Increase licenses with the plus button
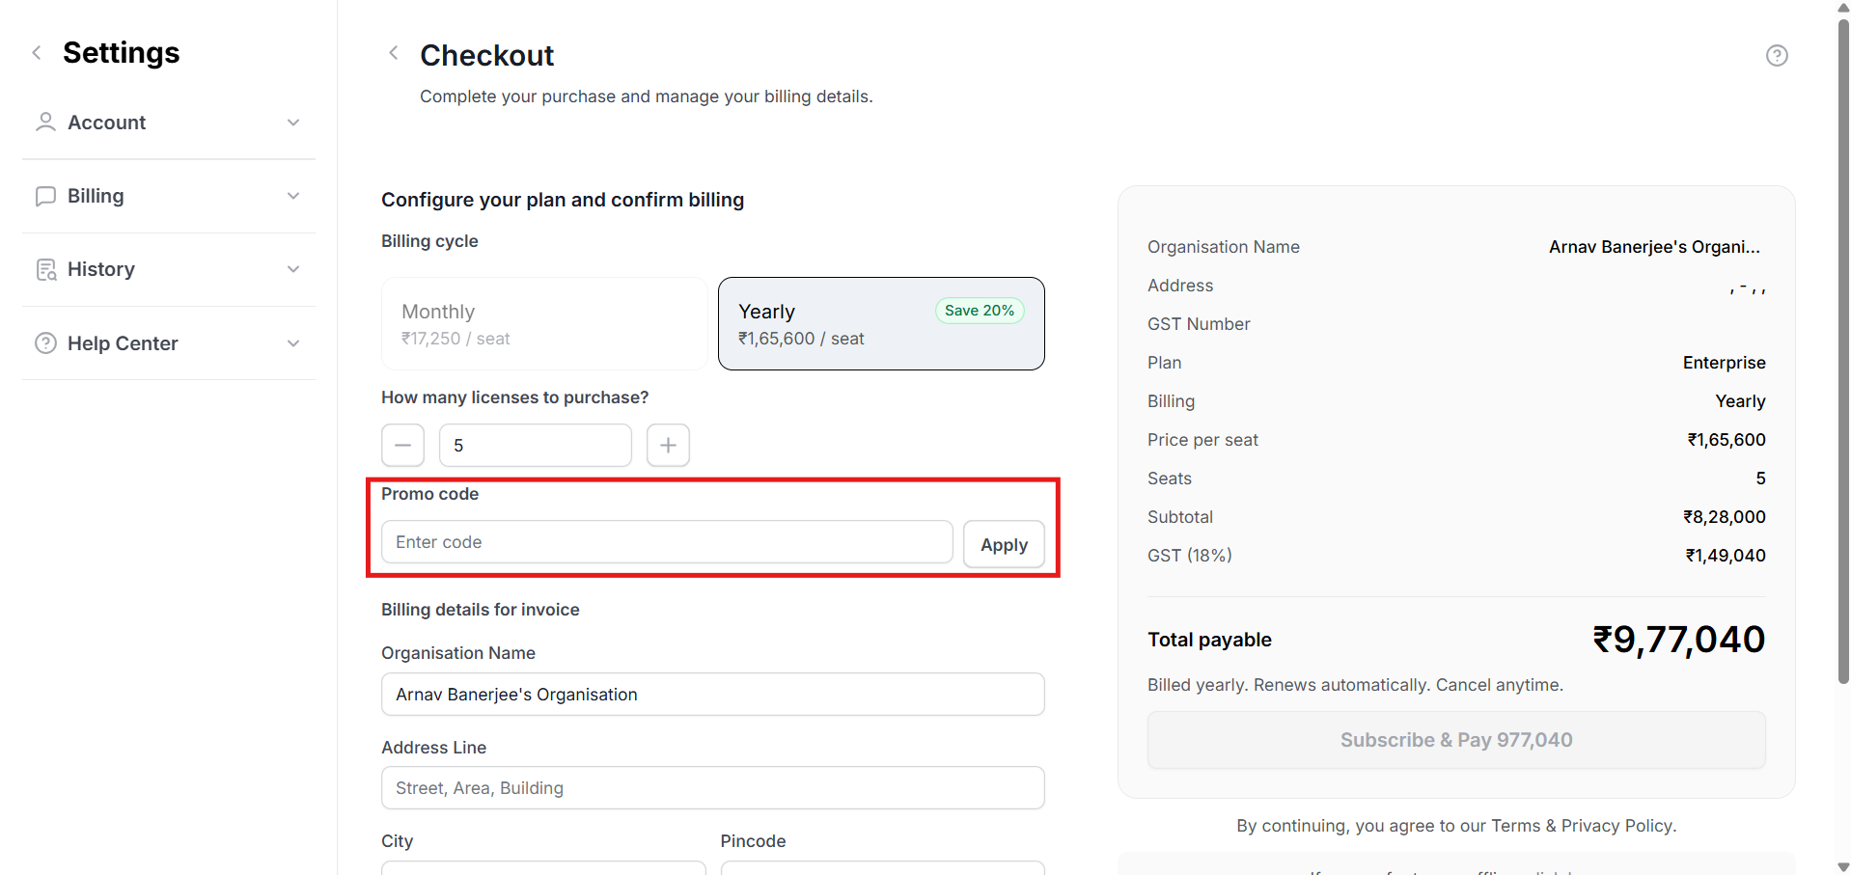 (668, 446)
